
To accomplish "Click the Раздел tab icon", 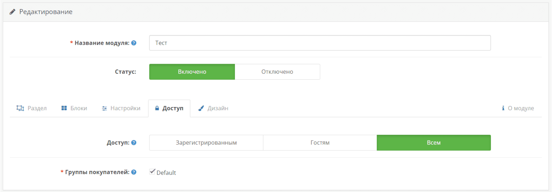I will point(20,108).
